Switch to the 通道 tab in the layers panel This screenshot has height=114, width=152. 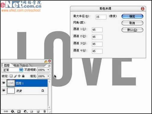(16, 65)
